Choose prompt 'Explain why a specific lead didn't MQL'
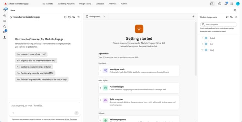 click(35, 73)
